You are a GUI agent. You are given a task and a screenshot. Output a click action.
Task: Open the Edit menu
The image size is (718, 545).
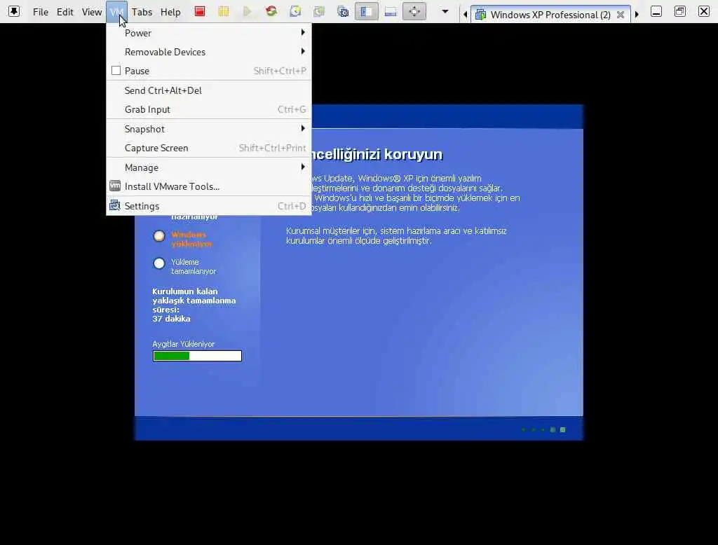tap(65, 12)
